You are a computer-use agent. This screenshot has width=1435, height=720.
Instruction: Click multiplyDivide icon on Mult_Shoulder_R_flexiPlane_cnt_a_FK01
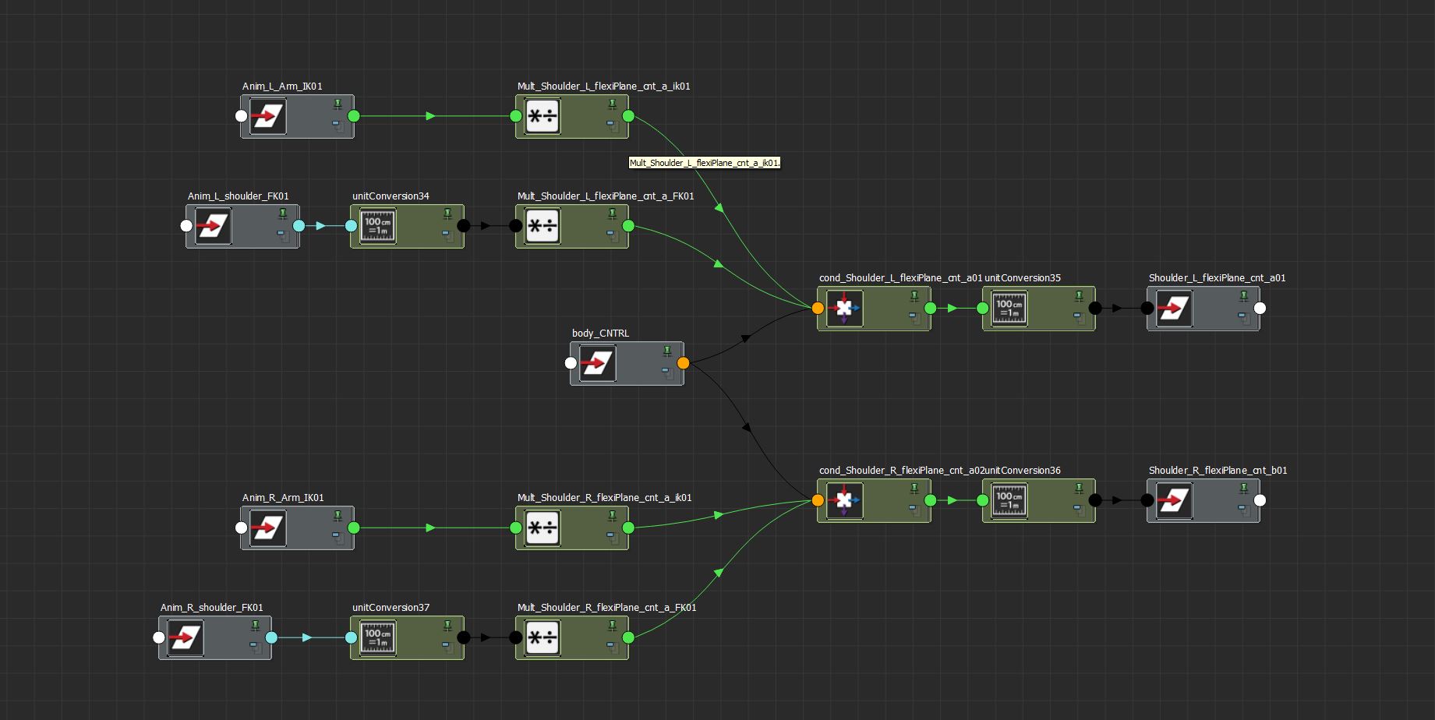click(x=542, y=638)
